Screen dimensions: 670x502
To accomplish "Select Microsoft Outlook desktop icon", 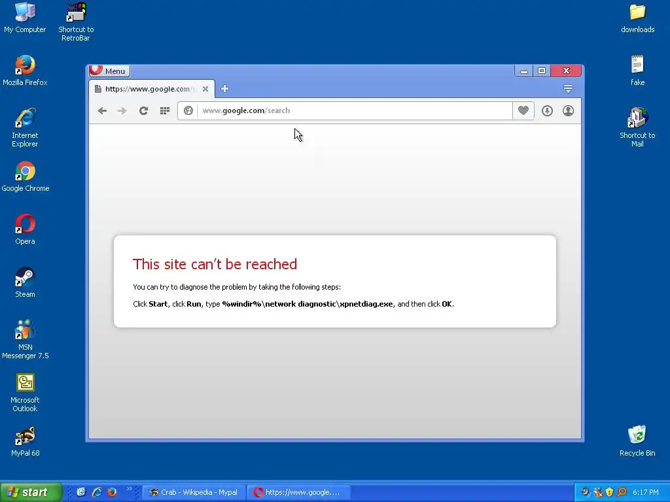I will click(26, 393).
